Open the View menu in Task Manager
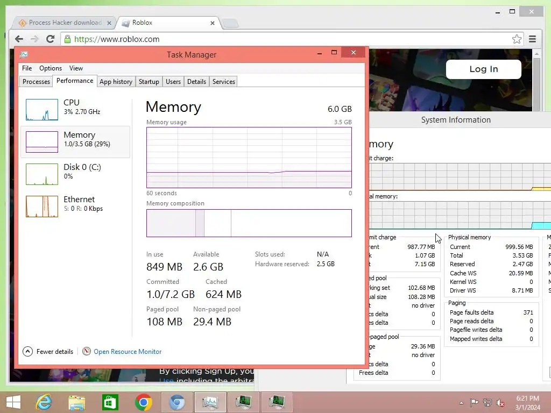 tap(76, 68)
